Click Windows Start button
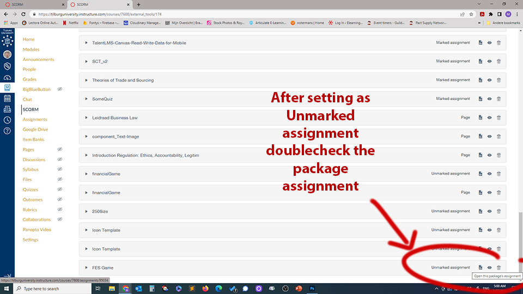 click(7, 289)
